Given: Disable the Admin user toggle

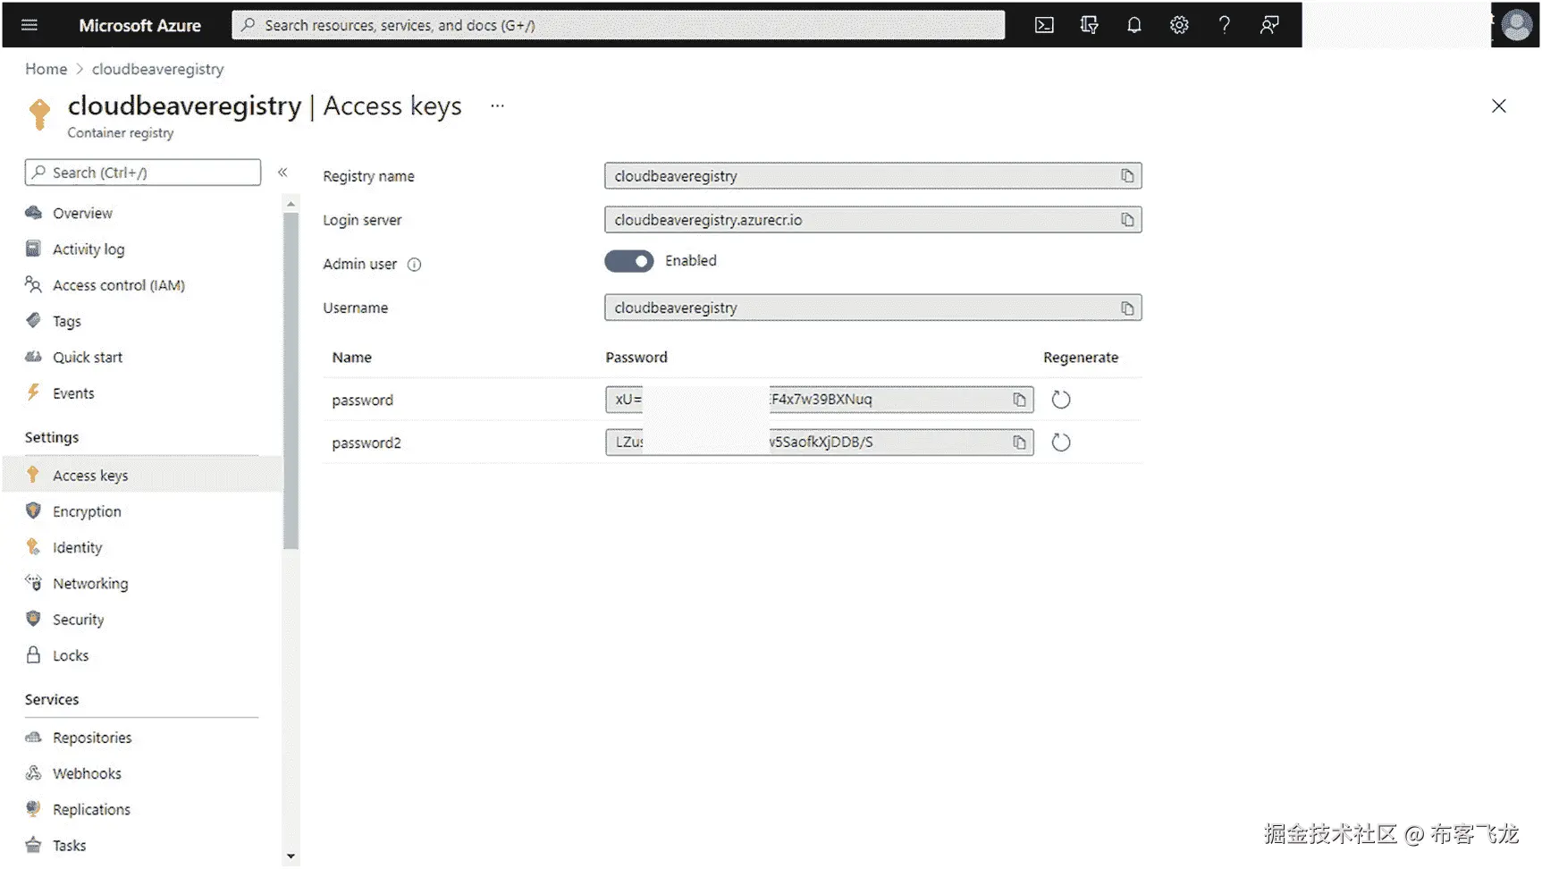Looking at the screenshot, I should pyautogui.click(x=629, y=261).
